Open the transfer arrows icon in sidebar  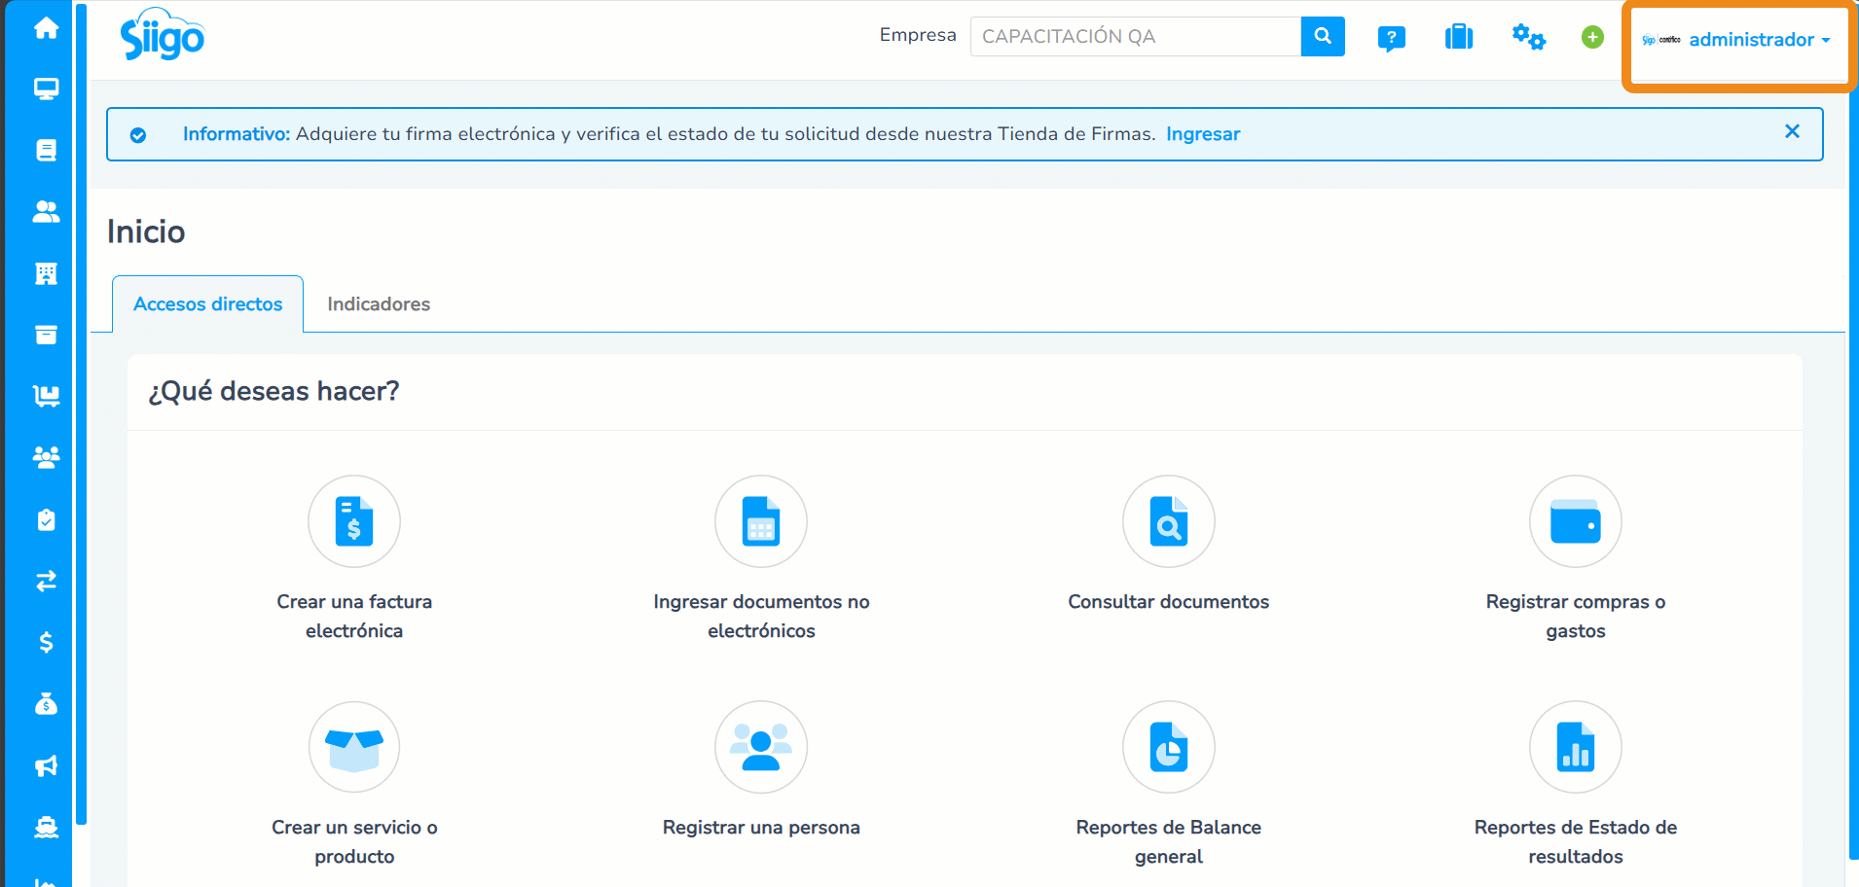pyautogui.click(x=46, y=581)
